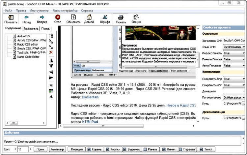The height and width of the screenshot is (155, 247).
Task: Click the Компилир. button
Action: coord(57,149)
